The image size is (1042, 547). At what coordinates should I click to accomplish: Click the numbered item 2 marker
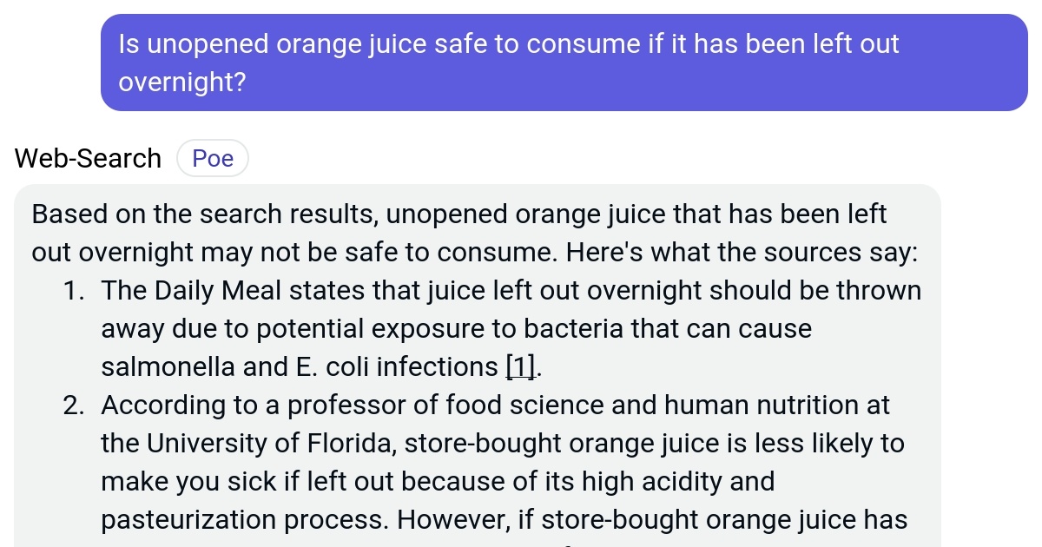pyautogui.click(x=74, y=405)
